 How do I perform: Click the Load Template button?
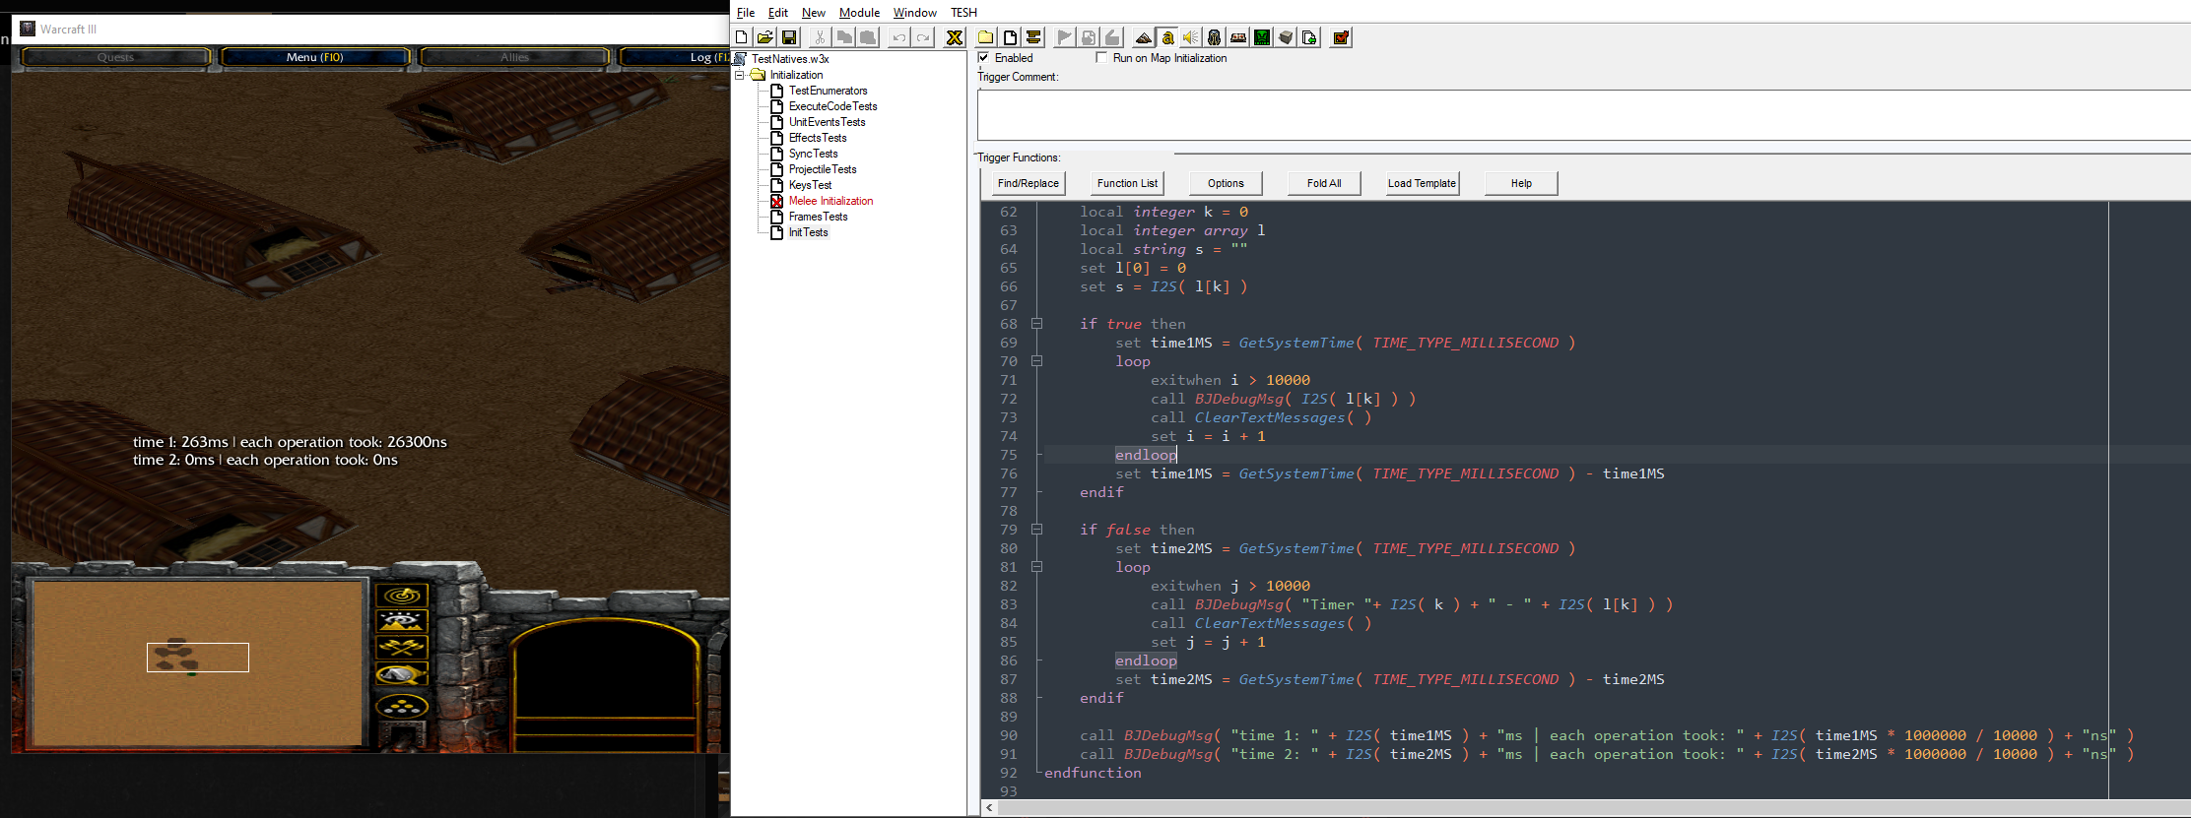pyautogui.click(x=1423, y=183)
